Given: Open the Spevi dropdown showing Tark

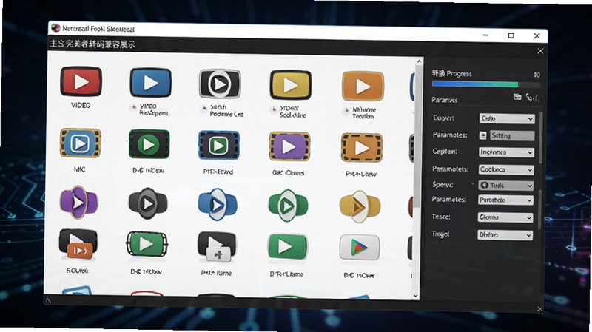Looking at the screenshot, I should pos(506,186).
